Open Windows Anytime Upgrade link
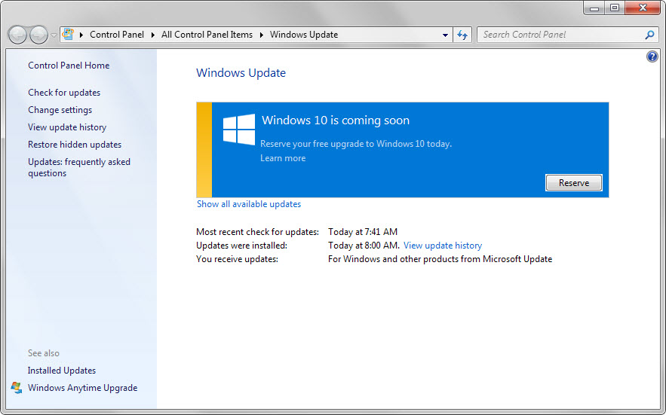The image size is (666, 415). coord(82,388)
